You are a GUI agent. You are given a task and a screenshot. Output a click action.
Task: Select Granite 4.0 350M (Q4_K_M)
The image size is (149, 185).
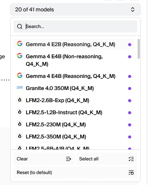74,88
